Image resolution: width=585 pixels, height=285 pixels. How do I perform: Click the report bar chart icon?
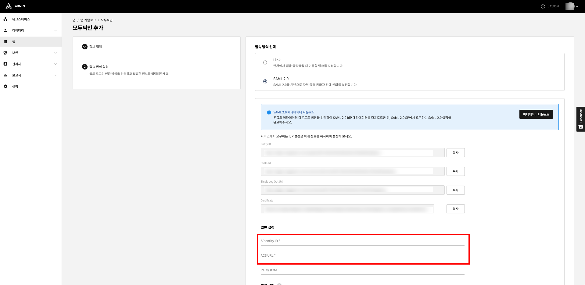coord(5,75)
